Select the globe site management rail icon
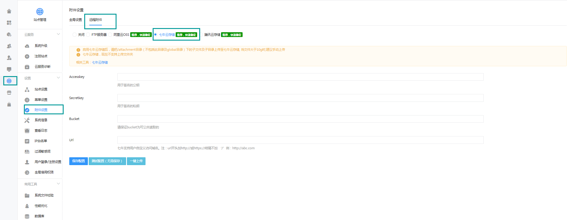Image resolution: width=567 pixels, height=220 pixels. point(9,81)
